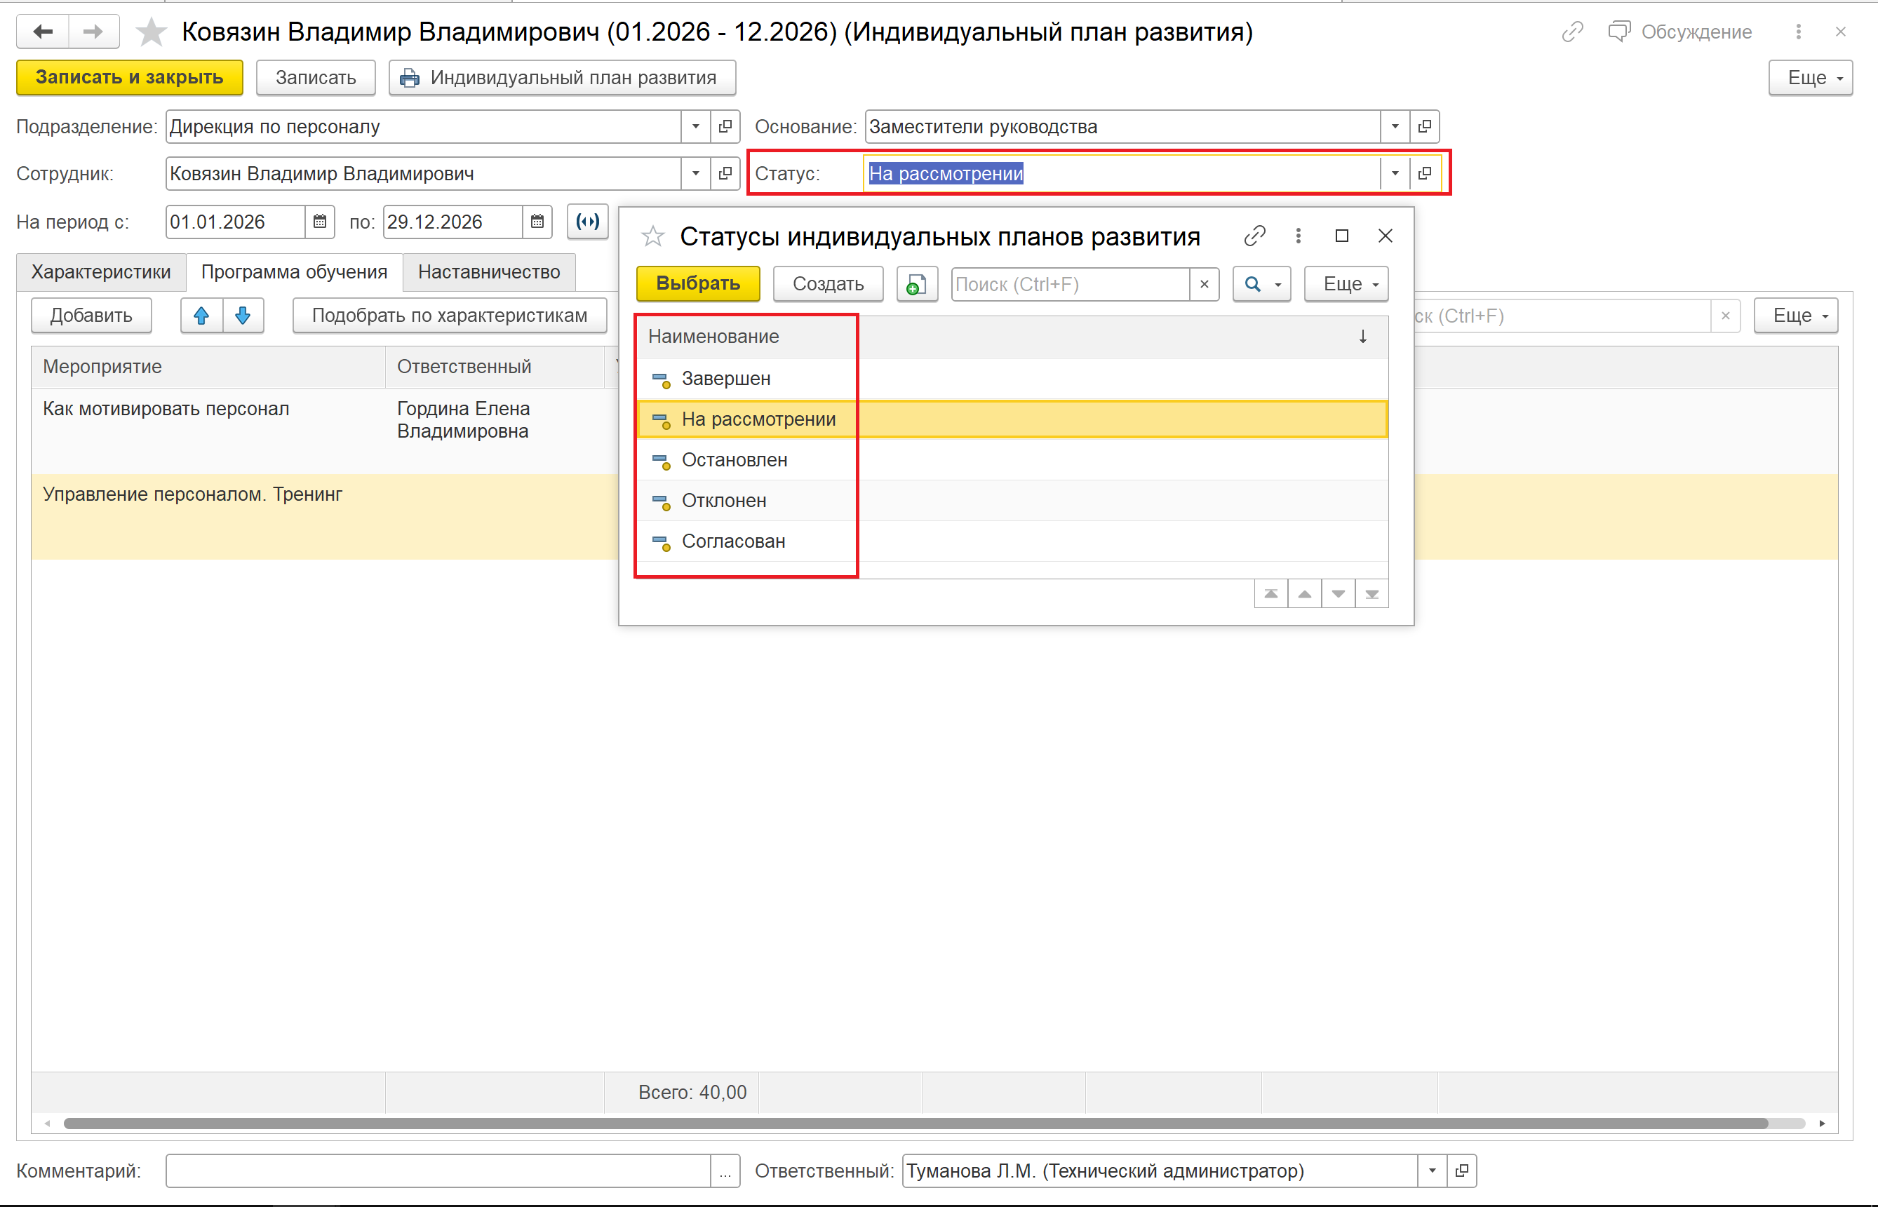Click the period selection icon next to dates
This screenshot has height=1207, width=1878.
(587, 222)
